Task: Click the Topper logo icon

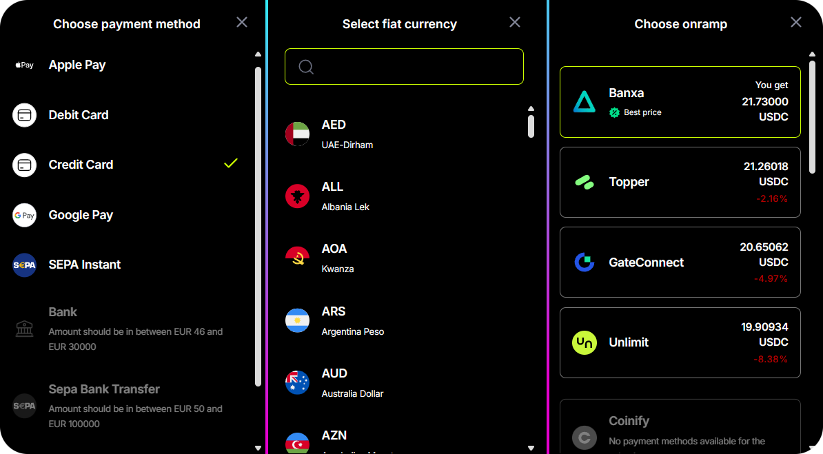Action: click(x=585, y=182)
